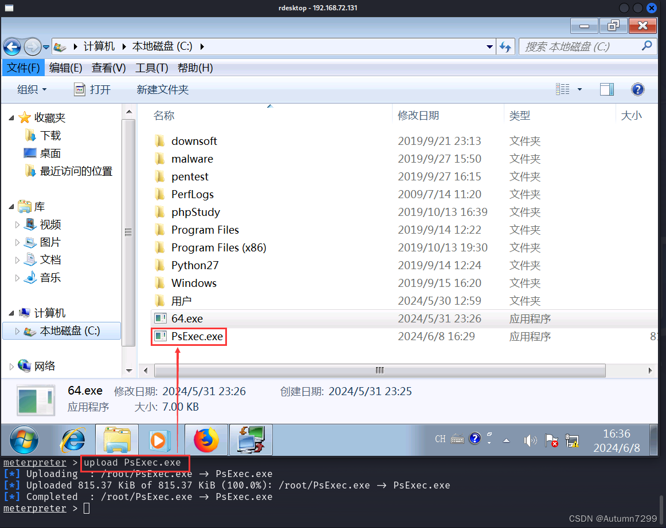
Task: Open the taskbar network computers icon
Action: (x=250, y=440)
